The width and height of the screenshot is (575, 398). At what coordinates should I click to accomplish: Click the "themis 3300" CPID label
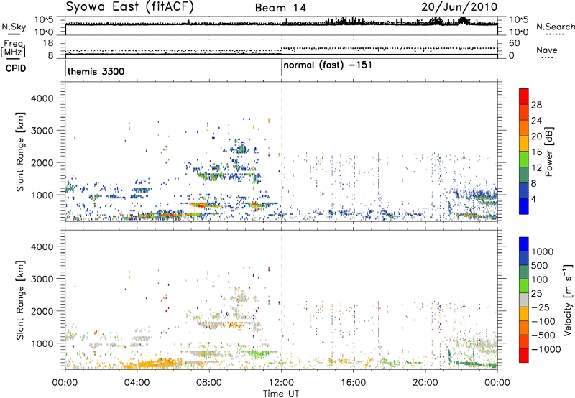tap(96, 71)
